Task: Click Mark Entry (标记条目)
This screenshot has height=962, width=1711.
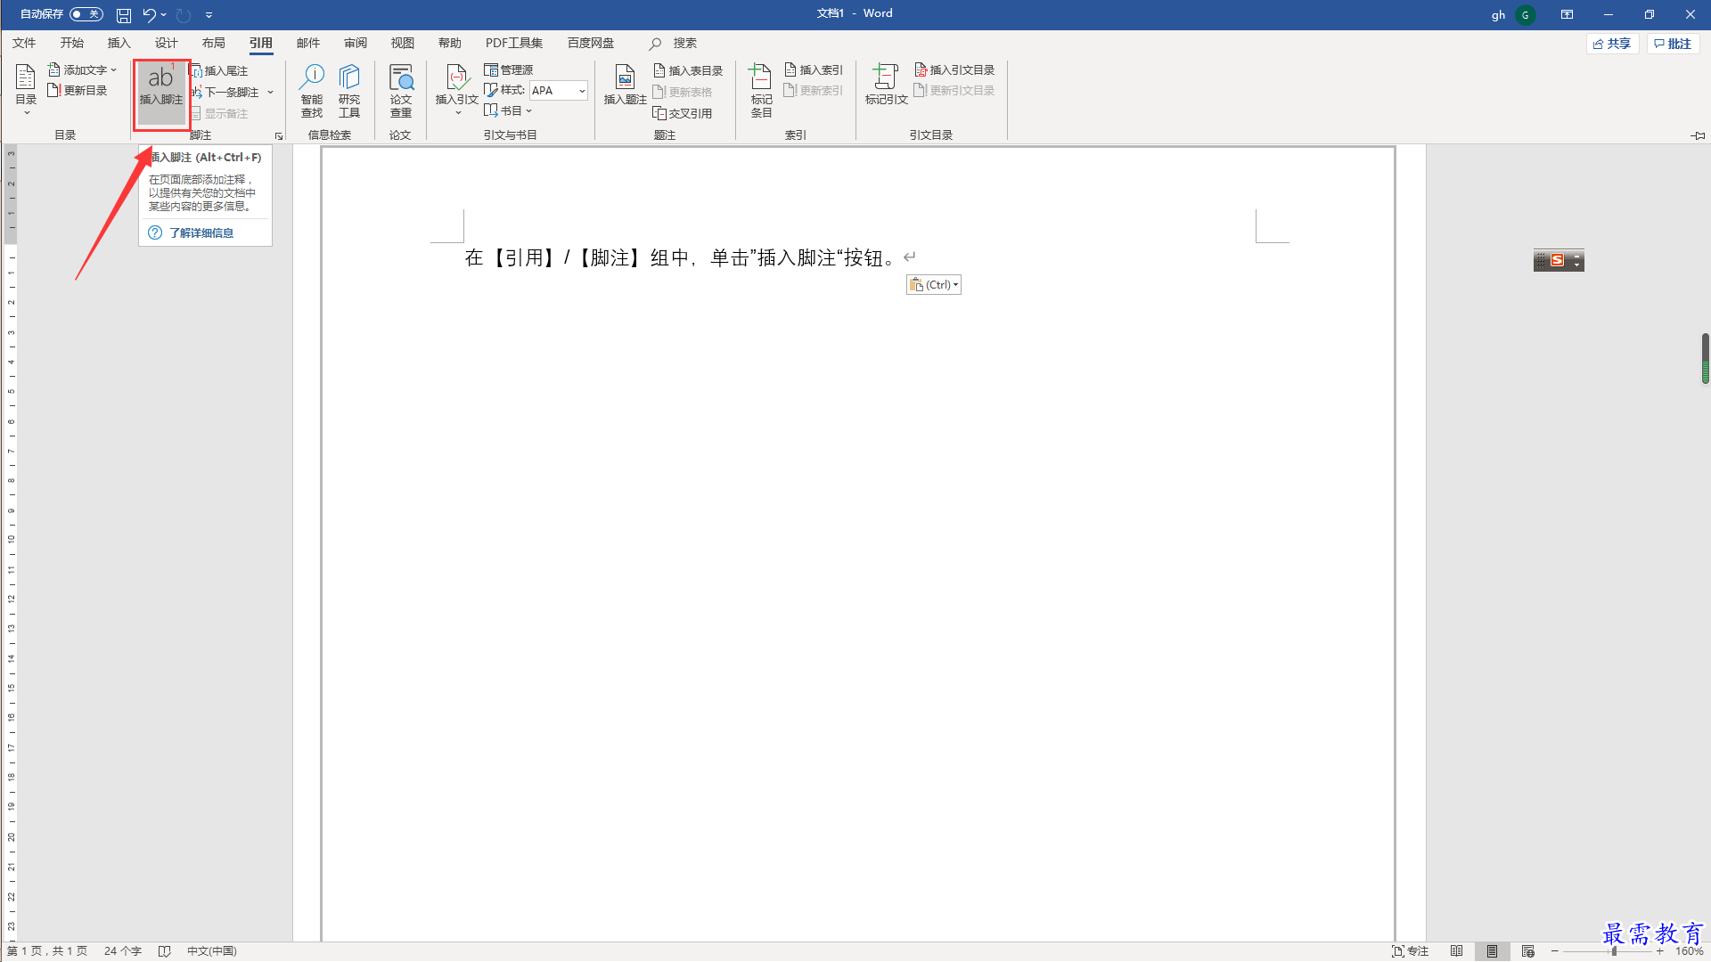Action: point(761,91)
